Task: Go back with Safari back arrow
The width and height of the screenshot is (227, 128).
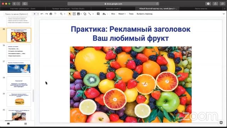Action: coord(14,4)
